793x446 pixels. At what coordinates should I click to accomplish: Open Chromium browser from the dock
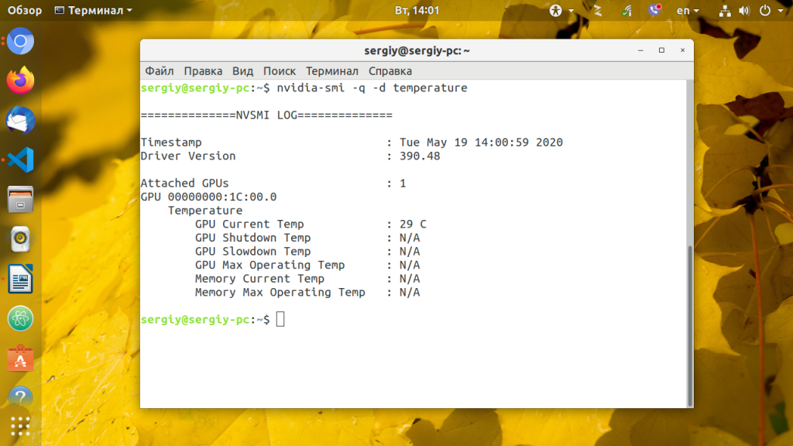point(20,41)
